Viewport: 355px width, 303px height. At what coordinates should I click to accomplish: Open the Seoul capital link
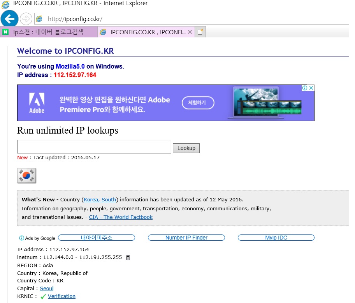coord(47,288)
